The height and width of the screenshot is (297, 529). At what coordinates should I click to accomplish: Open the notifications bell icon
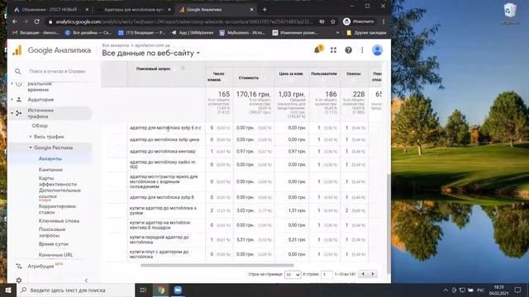[317, 49]
